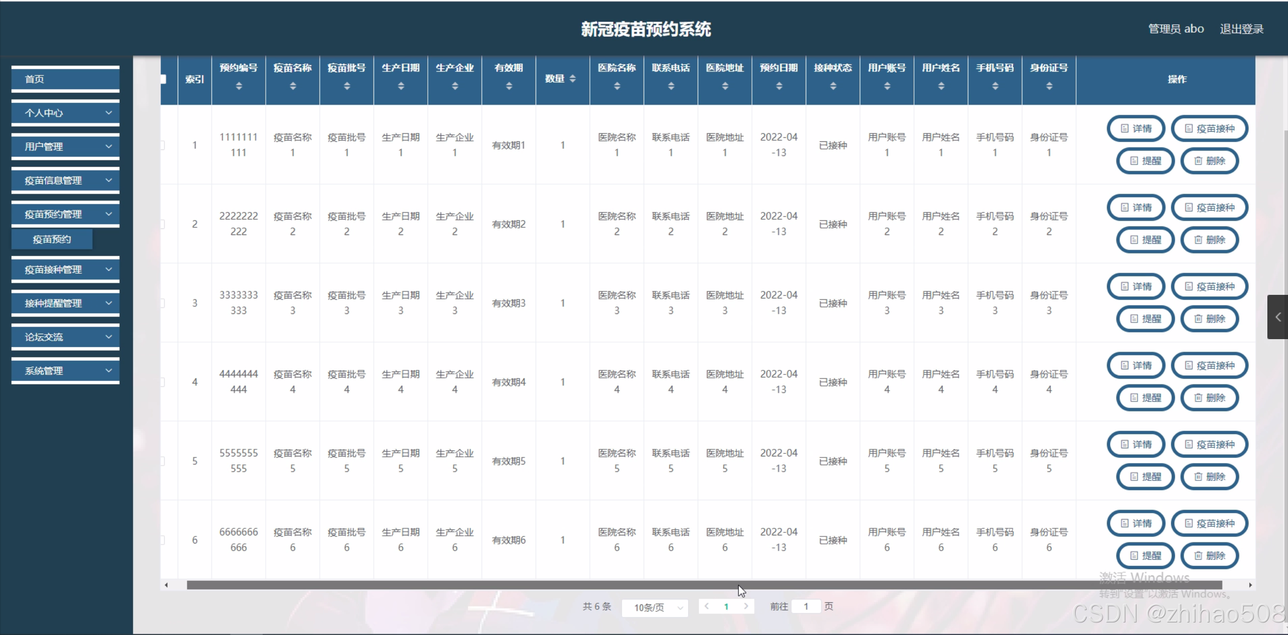Check the checkbox for row 4
Image resolution: width=1288 pixels, height=635 pixels.
pos(163,382)
